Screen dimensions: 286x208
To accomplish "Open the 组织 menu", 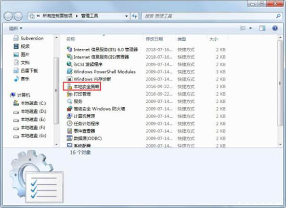I will pos(16,28).
